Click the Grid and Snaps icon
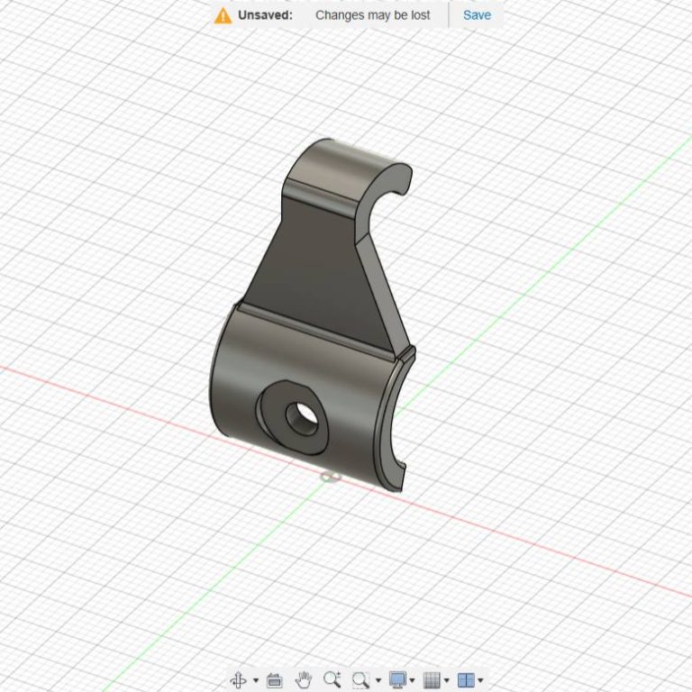The width and height of the screenshot is (692, 692). (432, 680)
